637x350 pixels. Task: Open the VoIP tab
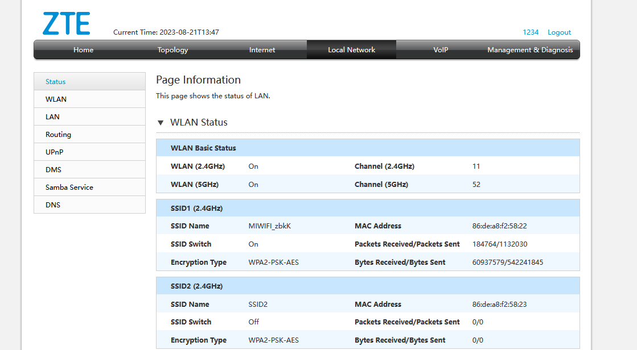point(441,50)
